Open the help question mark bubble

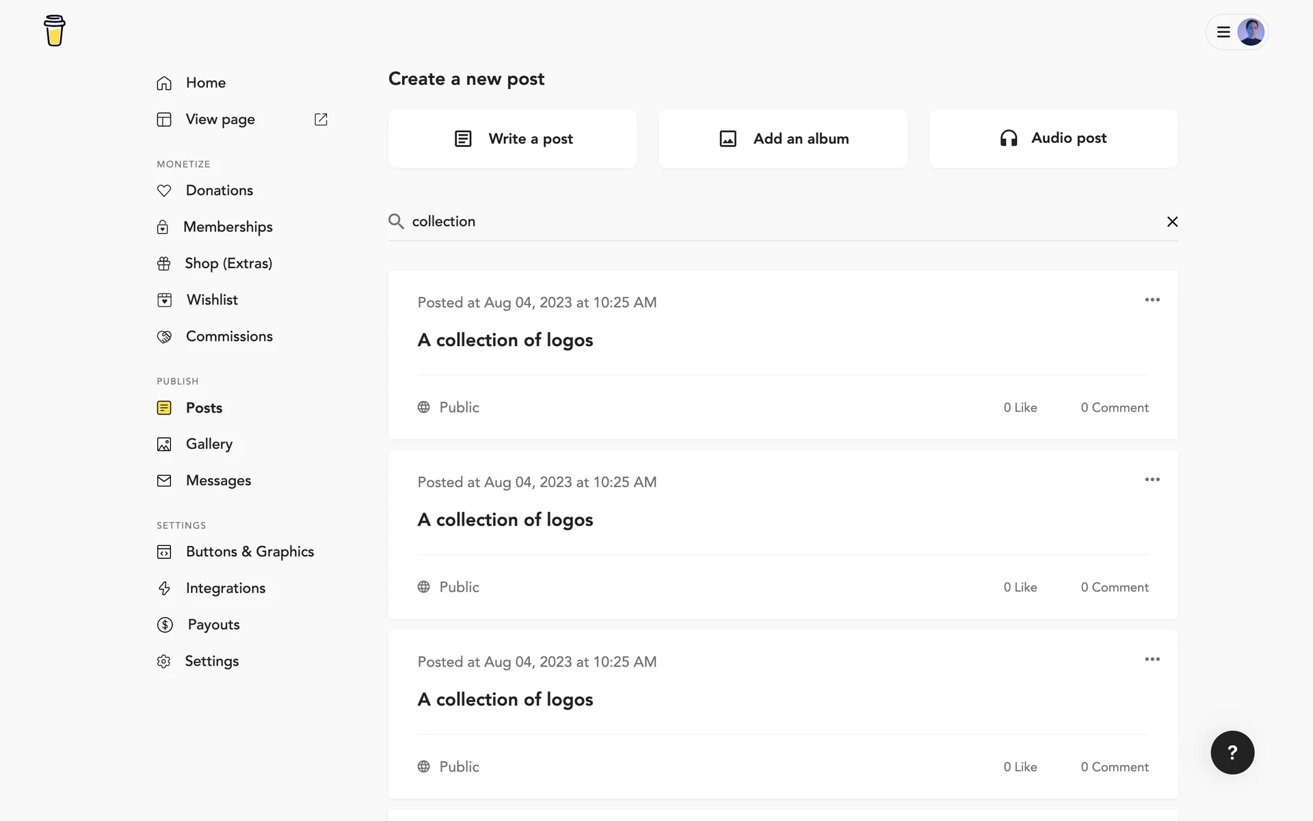click(1232, 753)
